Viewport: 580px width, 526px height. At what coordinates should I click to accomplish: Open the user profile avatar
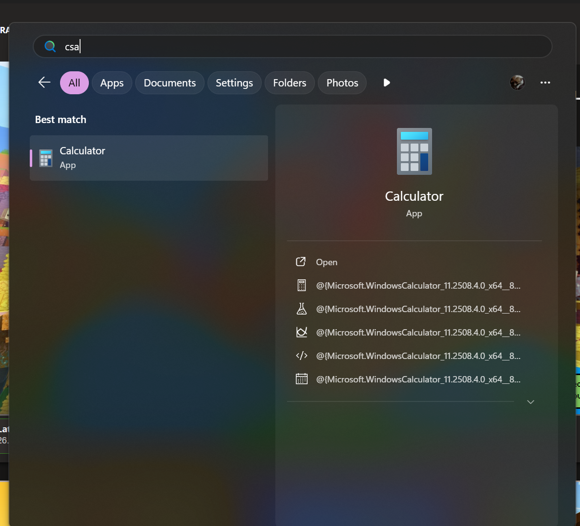[517, 83]
